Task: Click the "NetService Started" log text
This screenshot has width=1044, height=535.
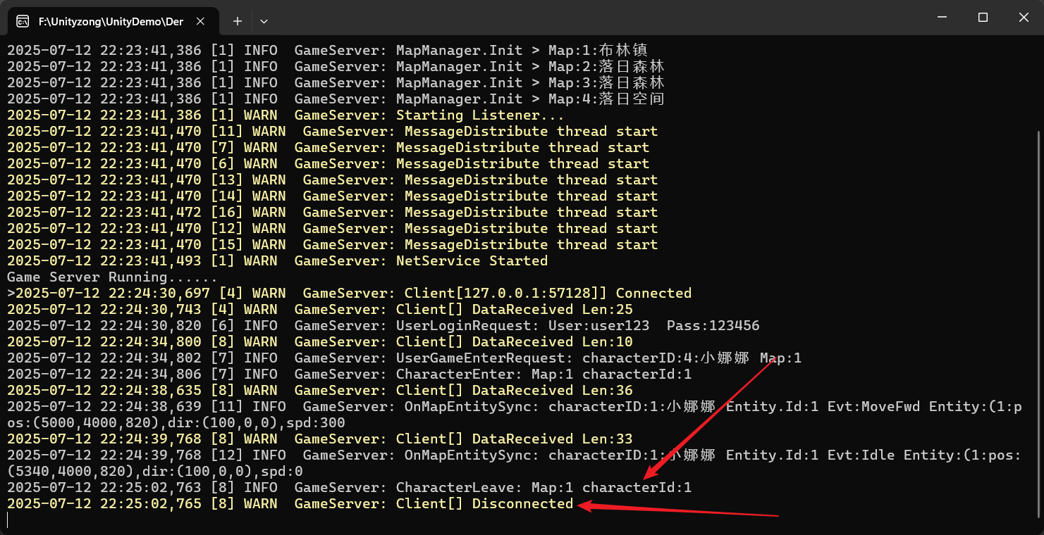Action: pyautogui.click(x=471, y=261)
